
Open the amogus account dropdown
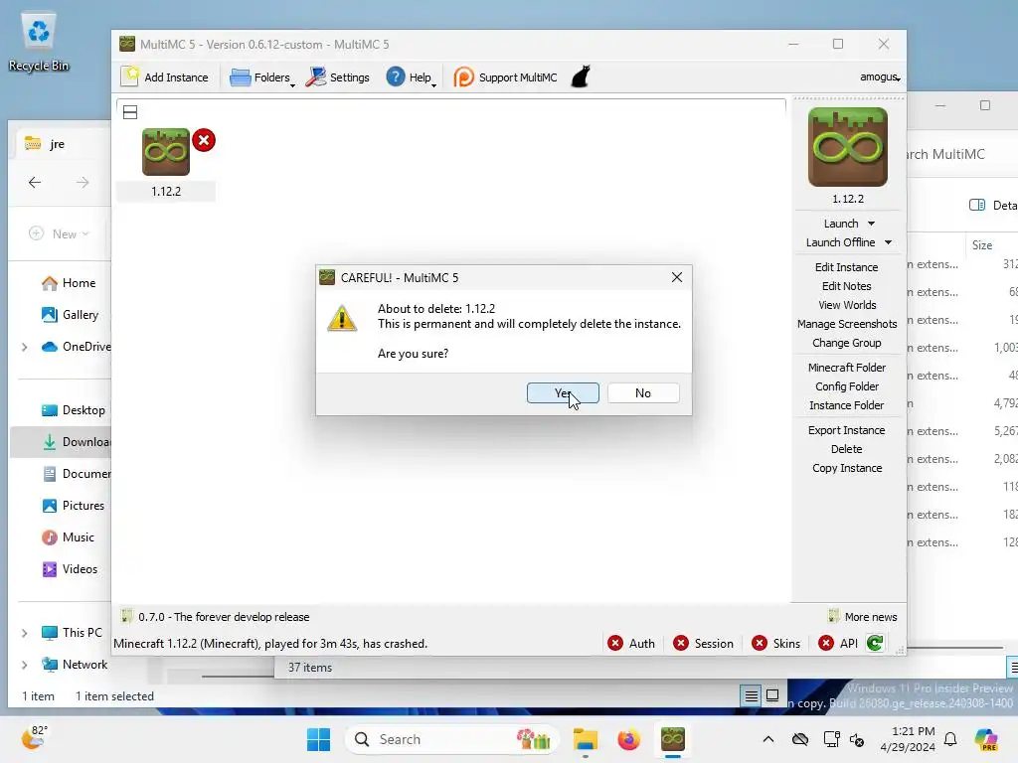880,76
